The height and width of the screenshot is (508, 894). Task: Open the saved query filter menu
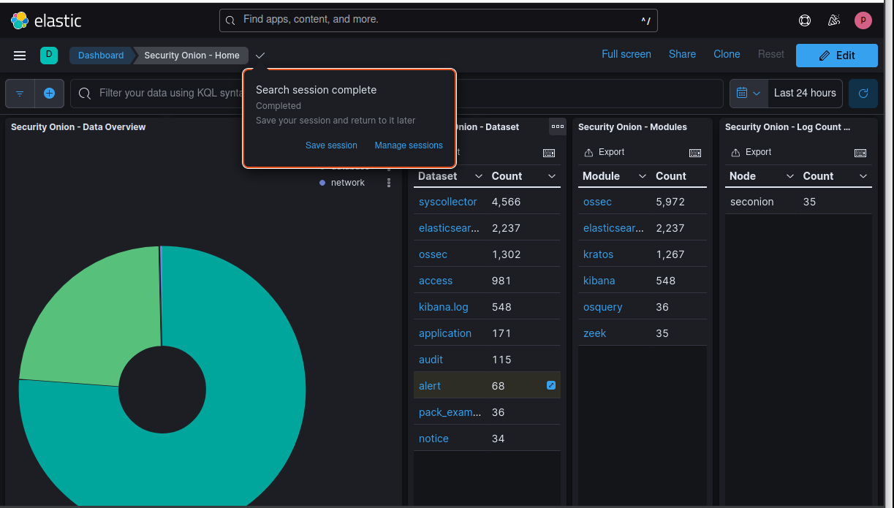[x=20, y=94]
